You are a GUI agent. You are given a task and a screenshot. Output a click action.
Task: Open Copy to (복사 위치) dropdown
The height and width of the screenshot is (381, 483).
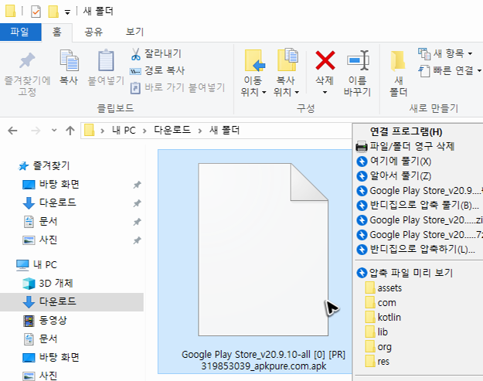click(x=286, y=73)
